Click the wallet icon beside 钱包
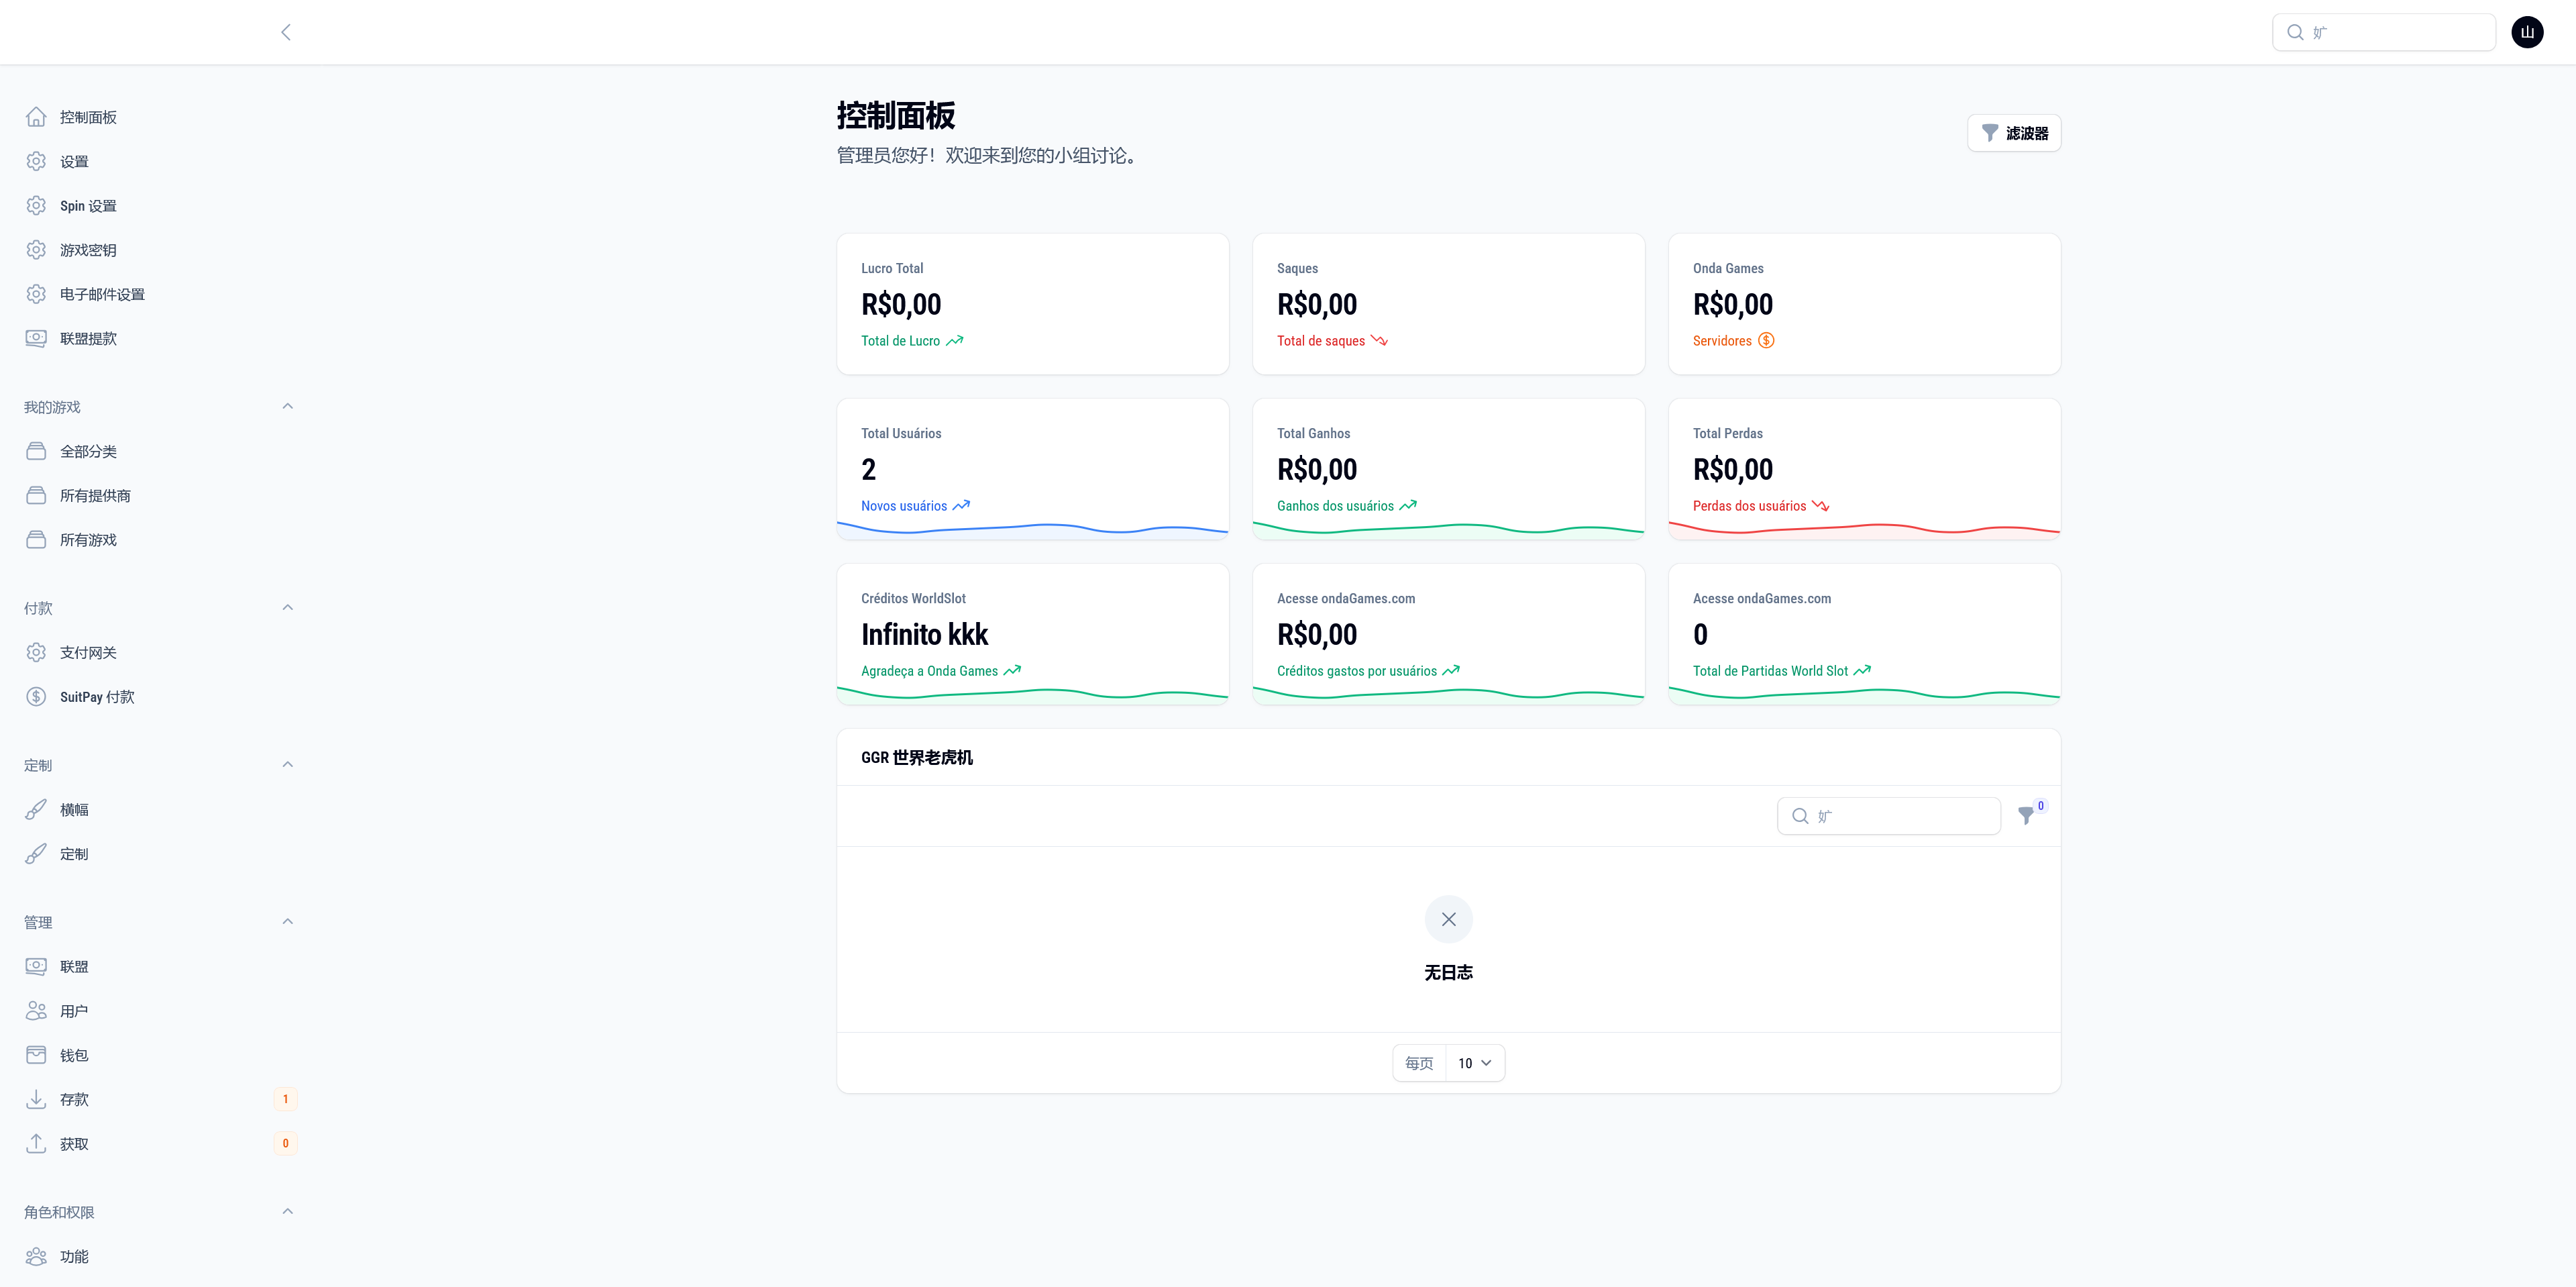2576x1287 pixels. pyautogui.click(x=36, y=1055)
